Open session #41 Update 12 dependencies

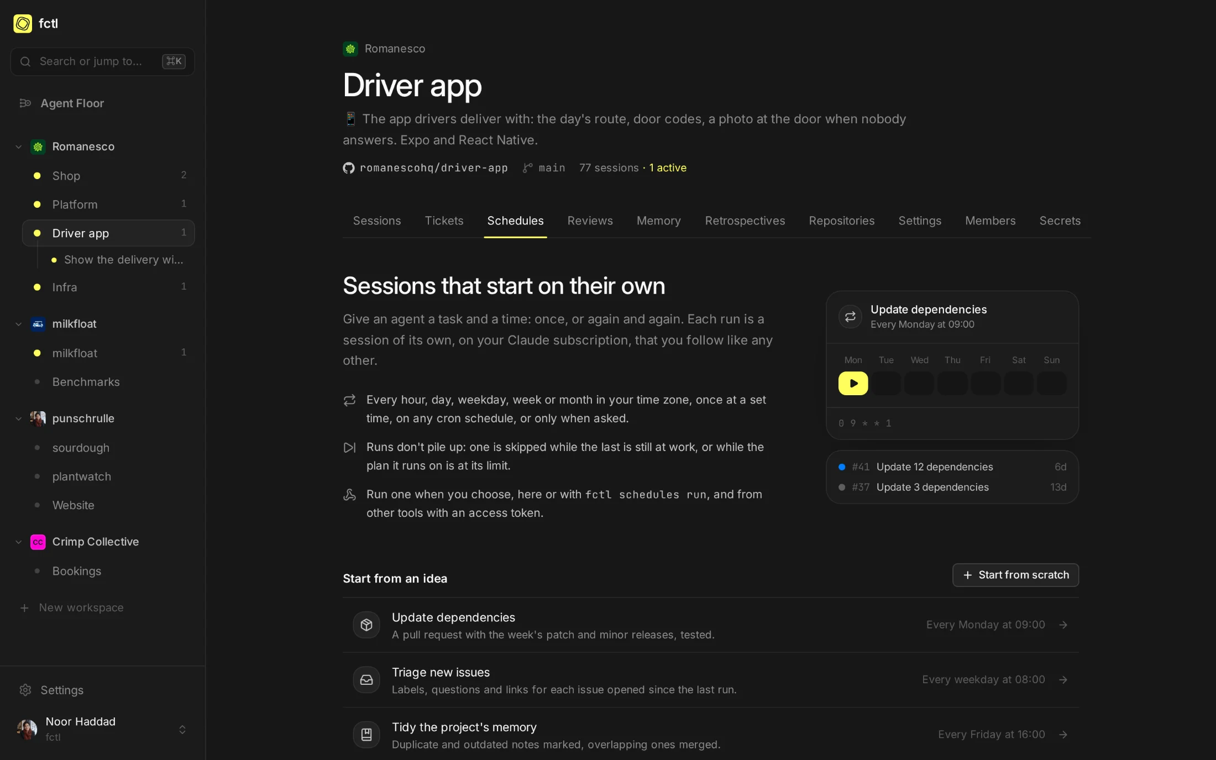(952, 467)
